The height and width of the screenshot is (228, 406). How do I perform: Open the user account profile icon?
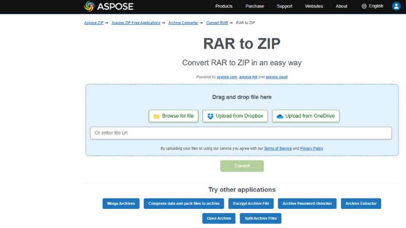click(396, 6)
